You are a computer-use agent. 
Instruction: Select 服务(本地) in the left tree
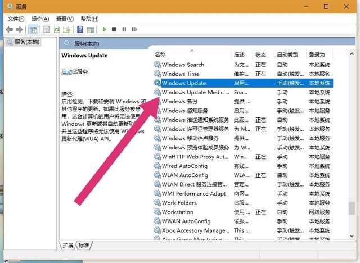(23, 42)
